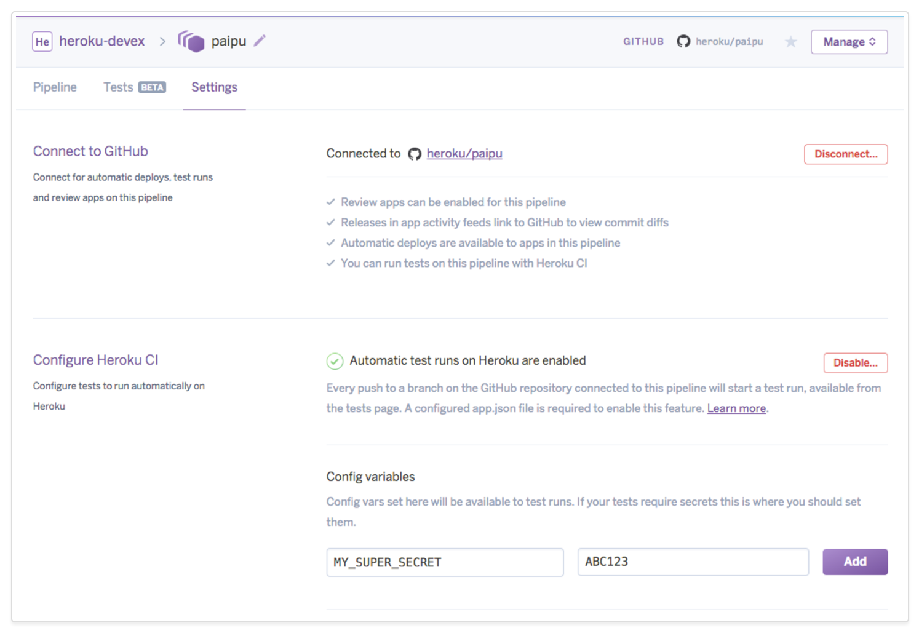
Task: Click MY_SUPER_SECRET key input field
Action: 445,562
